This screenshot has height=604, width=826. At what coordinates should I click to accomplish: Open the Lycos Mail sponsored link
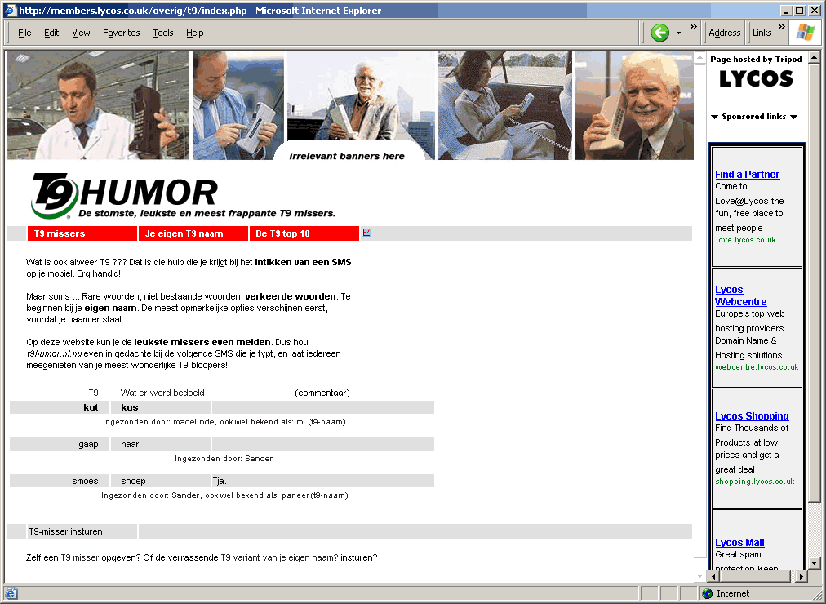(739, 543)
